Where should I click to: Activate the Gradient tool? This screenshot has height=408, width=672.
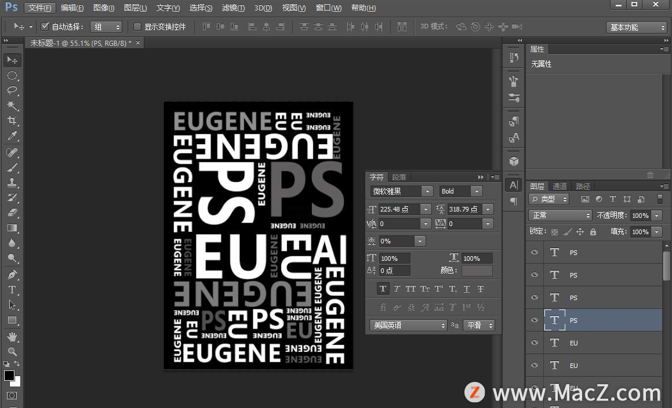pyautogui.click(x=12, y=228)
